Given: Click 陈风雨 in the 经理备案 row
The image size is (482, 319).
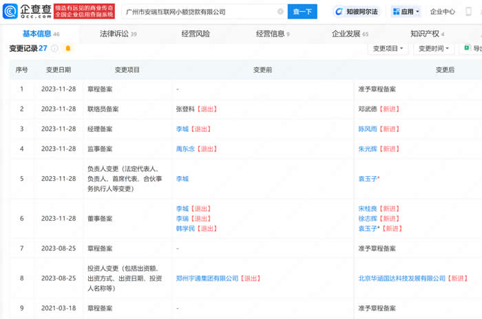Looking at the screenshot, I should point(368,129).
